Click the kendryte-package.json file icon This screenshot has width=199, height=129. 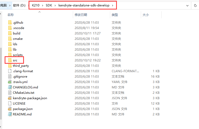[x=10, y=98]
